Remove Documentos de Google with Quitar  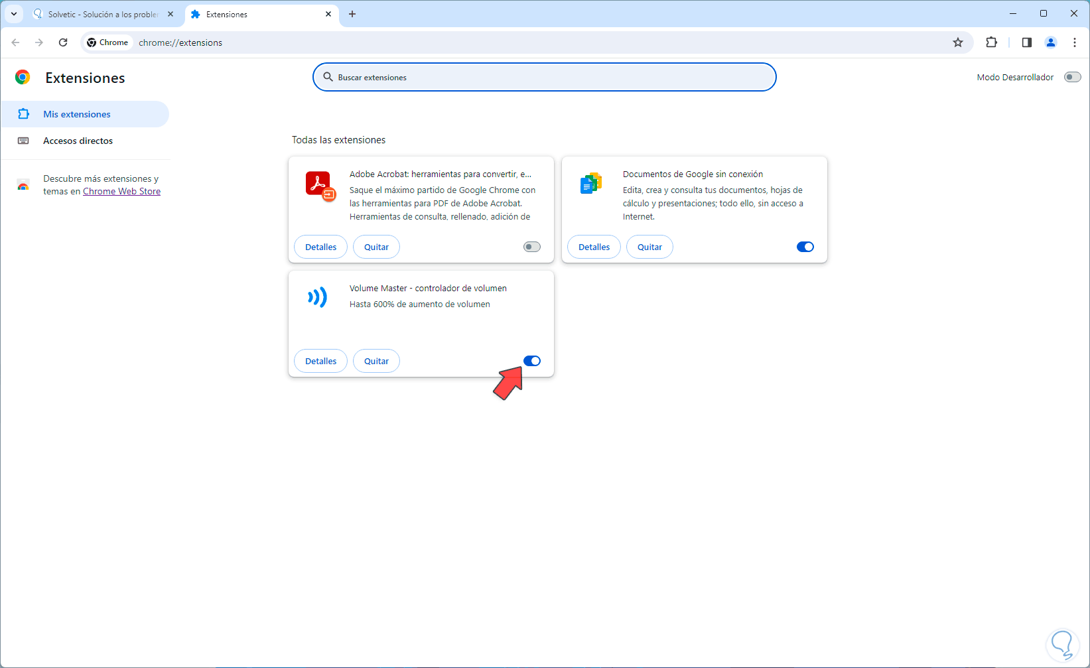tap(649, 247)
